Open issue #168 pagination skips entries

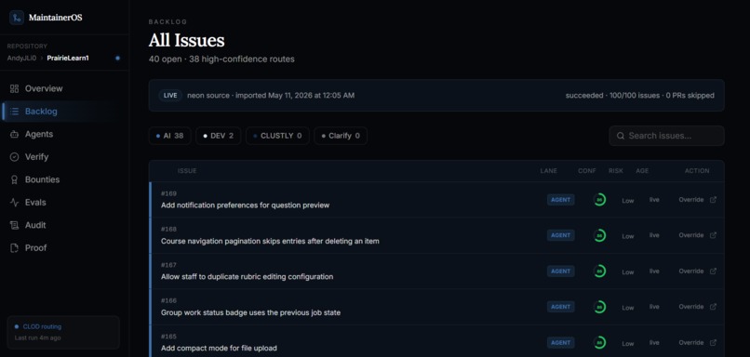270,242
